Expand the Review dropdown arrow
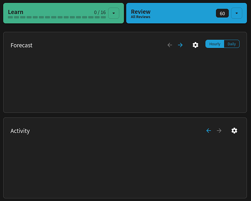251x201 pixels. tap(237, 13)
